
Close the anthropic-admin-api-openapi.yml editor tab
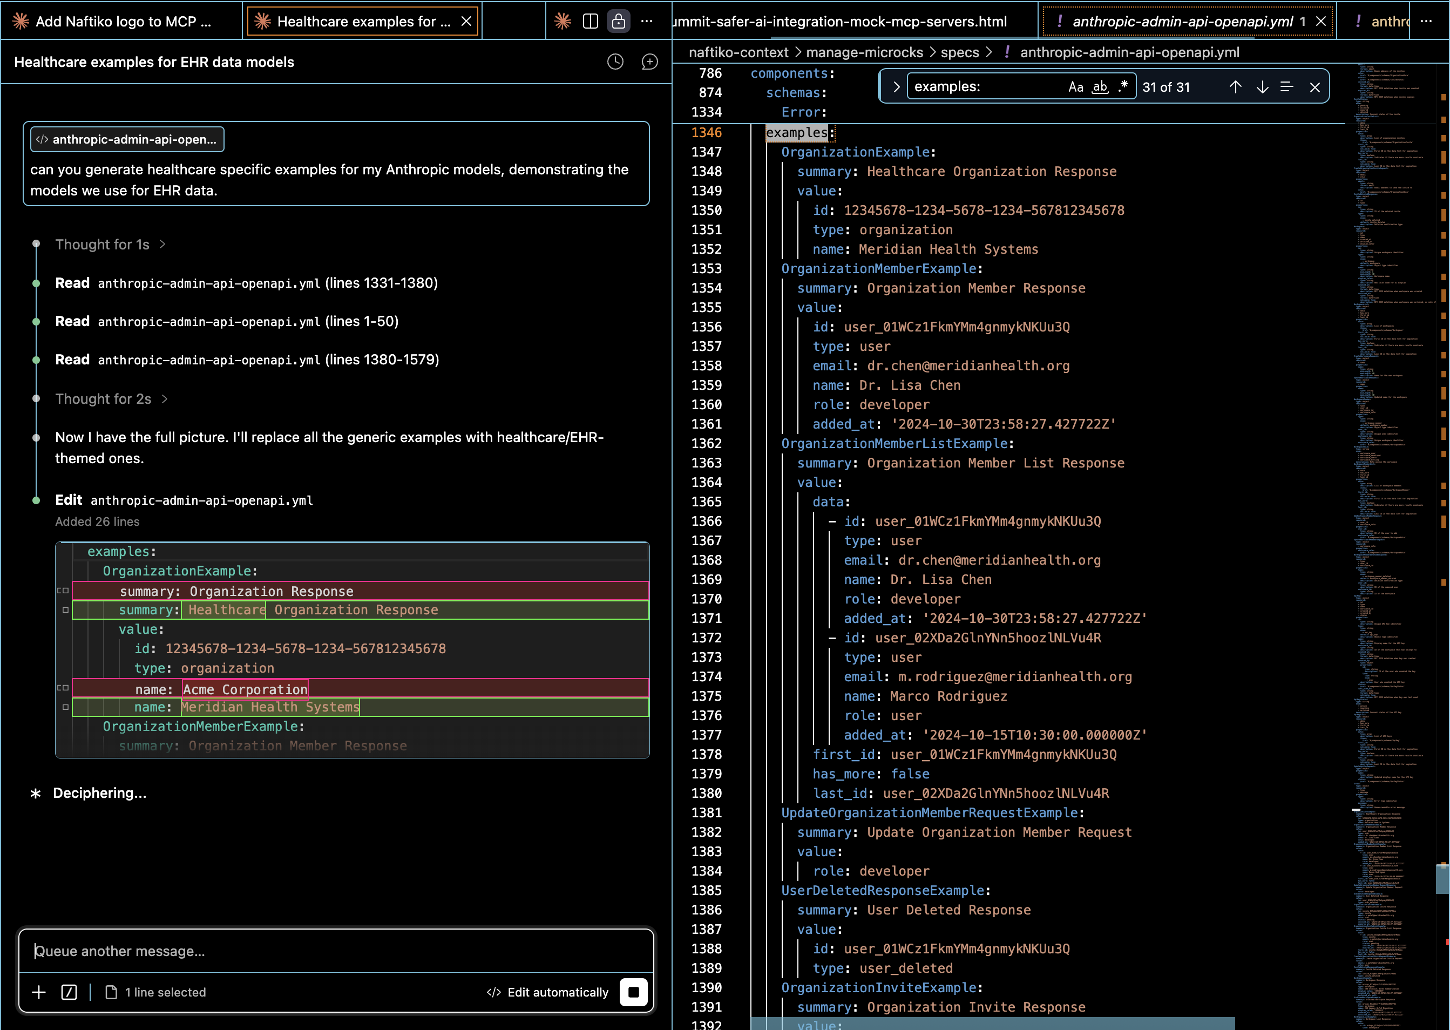(1320, 22)
